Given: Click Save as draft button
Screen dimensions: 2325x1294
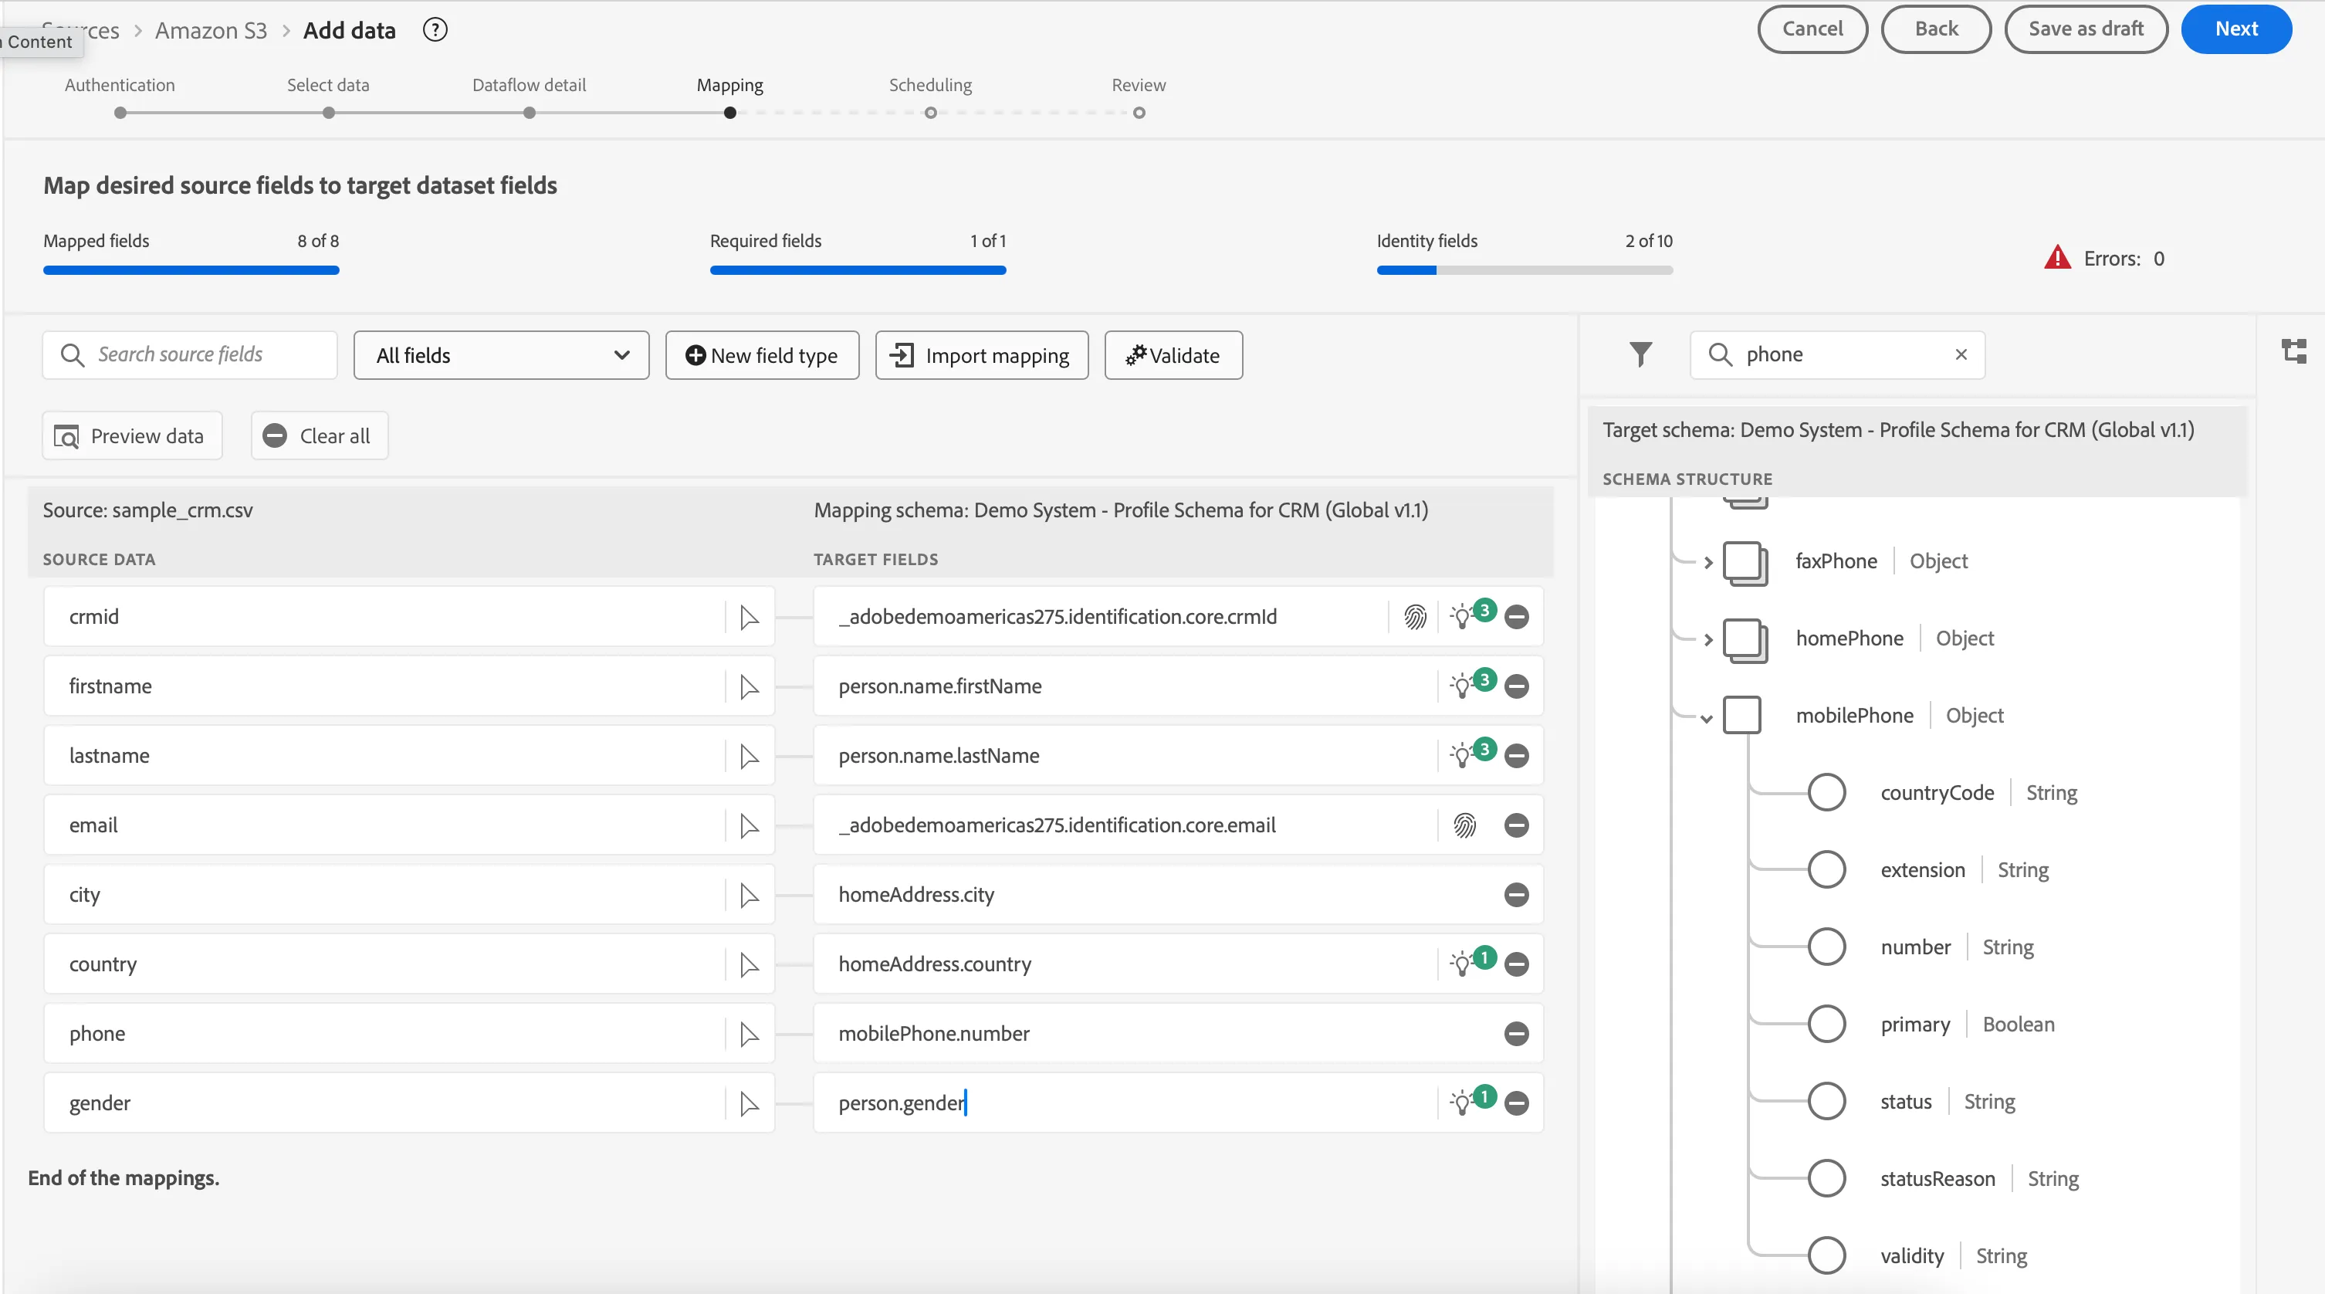Looking at the screenshot, I should (x=2086, y=29).
